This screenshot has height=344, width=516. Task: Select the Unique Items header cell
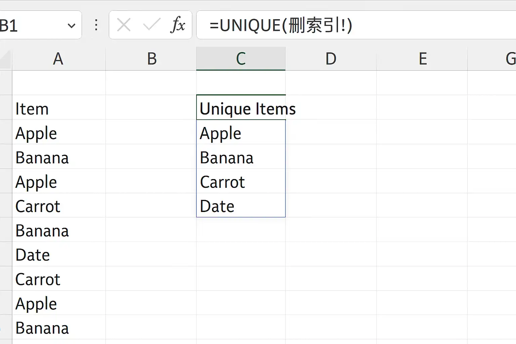tap(241, 107)
